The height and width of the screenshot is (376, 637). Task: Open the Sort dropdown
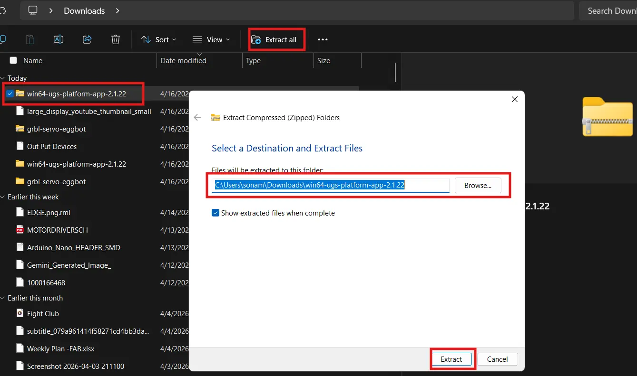tap(159, 39)
